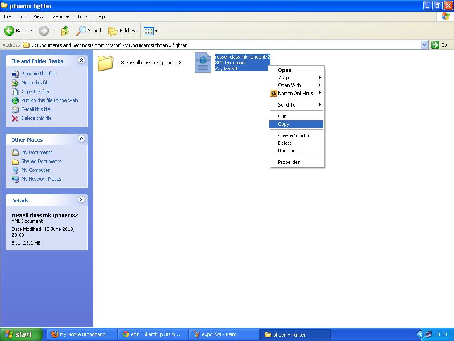Choose Create Shortcut in context menu
The image size is (454, 341).
296,135
